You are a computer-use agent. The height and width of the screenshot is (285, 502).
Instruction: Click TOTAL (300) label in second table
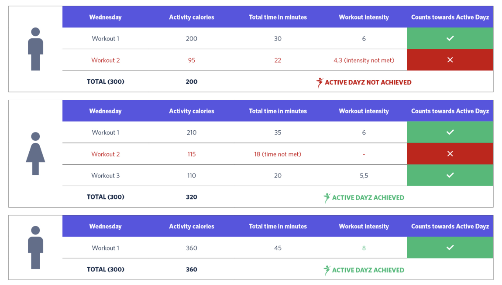tap(105, 197)
